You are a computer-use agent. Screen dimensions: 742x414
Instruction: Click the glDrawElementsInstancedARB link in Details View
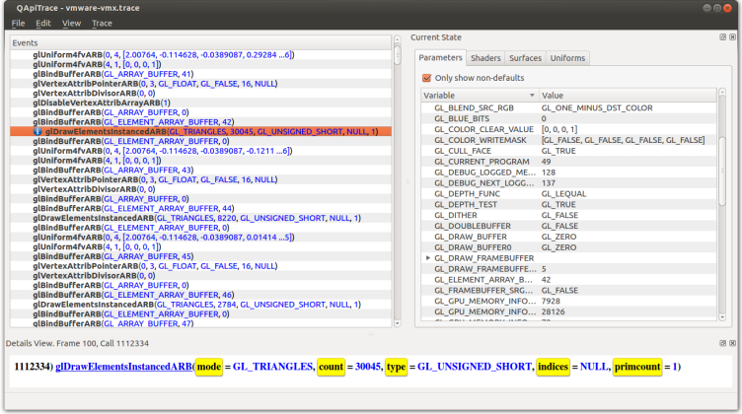(x=123, y=367)
